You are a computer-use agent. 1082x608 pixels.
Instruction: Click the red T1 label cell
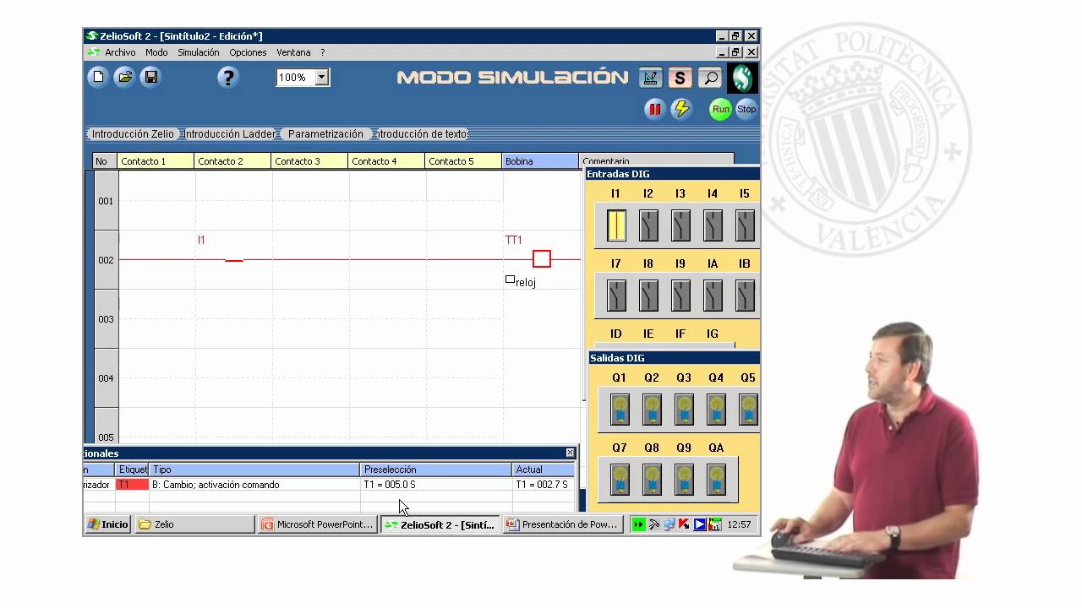tap(132, 485)
